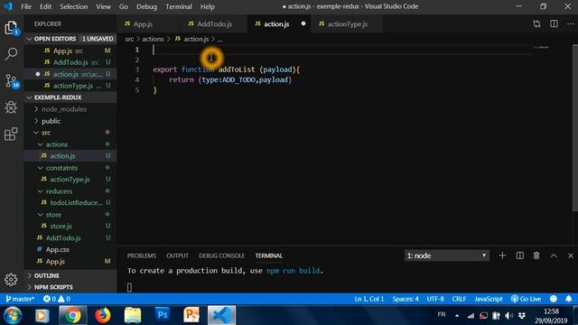Screen dimensions: 578x325
Task: Open the Manage gear icon
Action: coord(11,279)
